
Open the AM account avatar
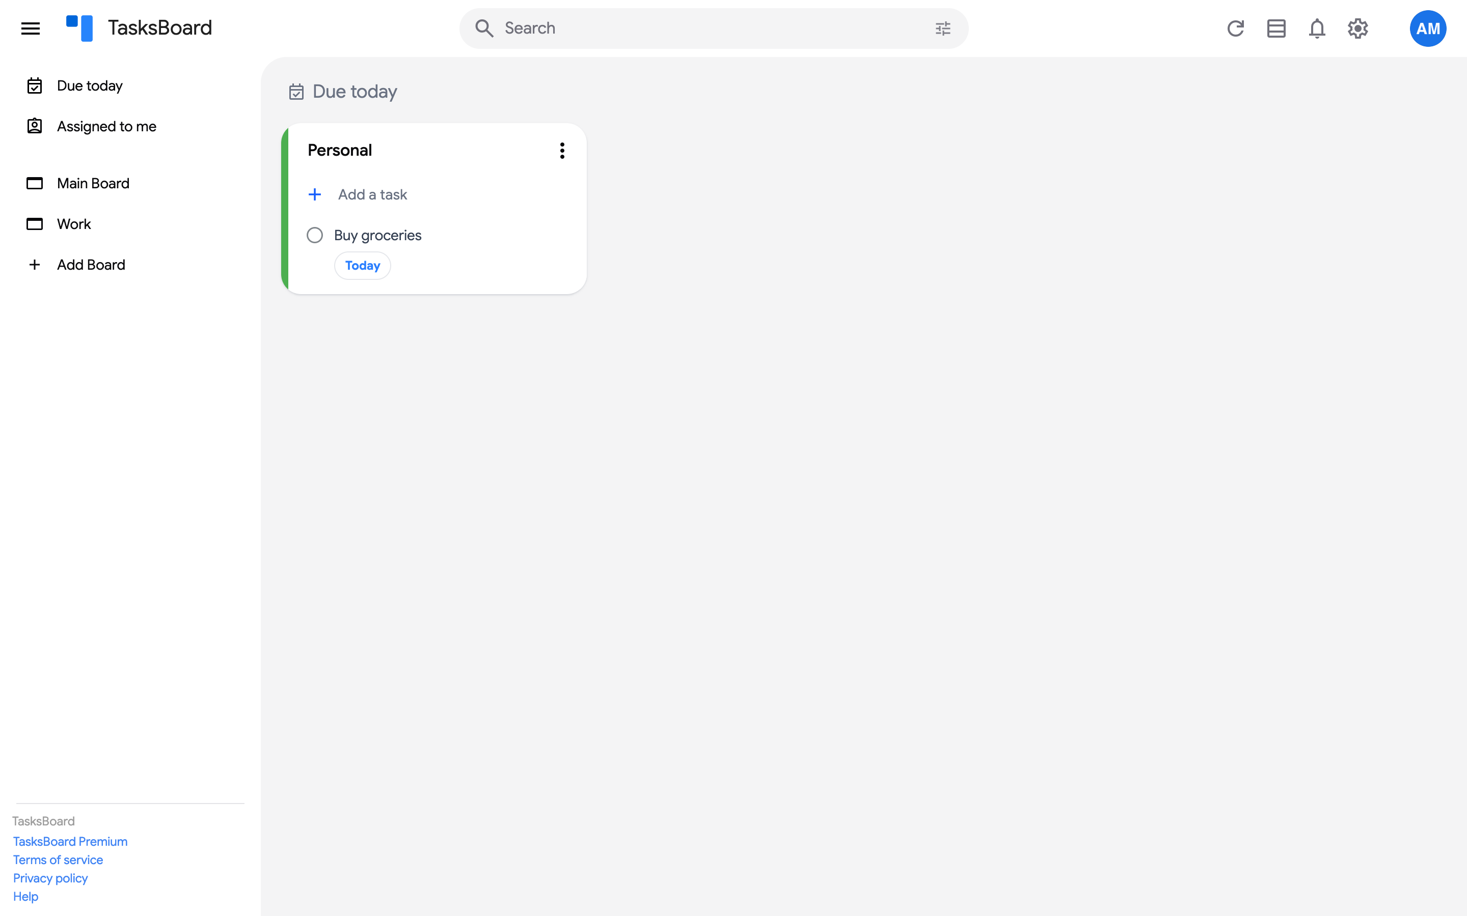tap(1428, 28)
